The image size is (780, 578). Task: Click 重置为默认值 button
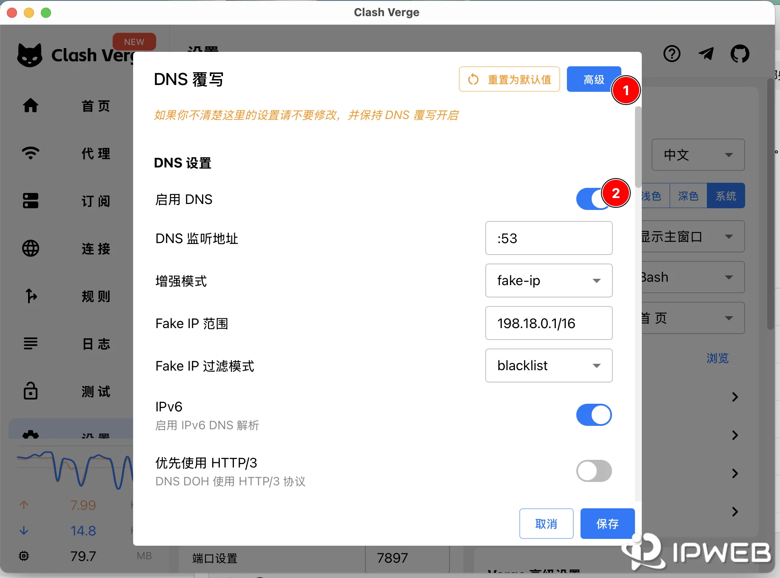click(510, 79)
